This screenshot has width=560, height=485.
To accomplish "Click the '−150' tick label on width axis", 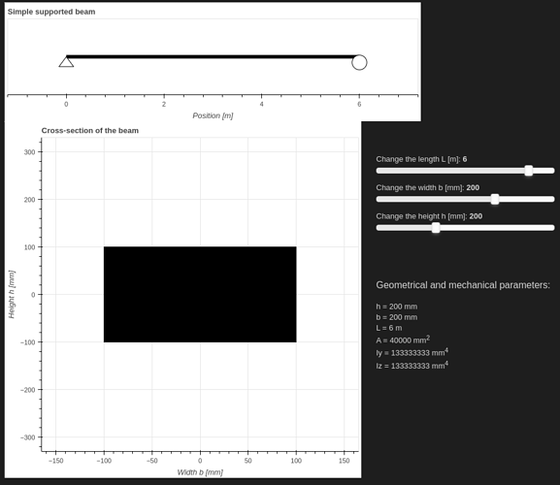I will point(55,461).
